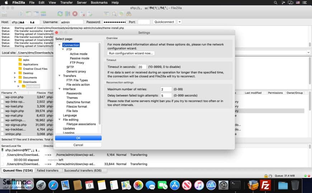Viewport: 312px width, 193px height.
Task: Click Timeout in seconds field
Action: coord(142,67)
